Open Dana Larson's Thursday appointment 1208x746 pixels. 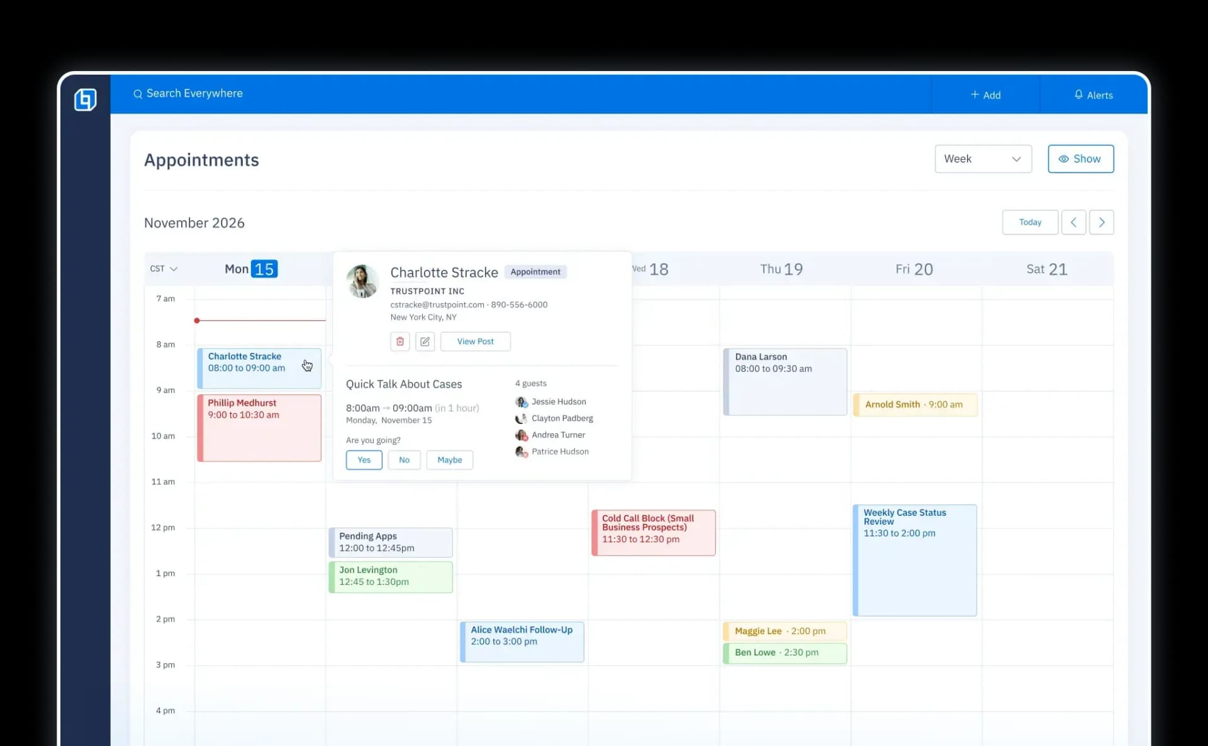tap(784, 381)
